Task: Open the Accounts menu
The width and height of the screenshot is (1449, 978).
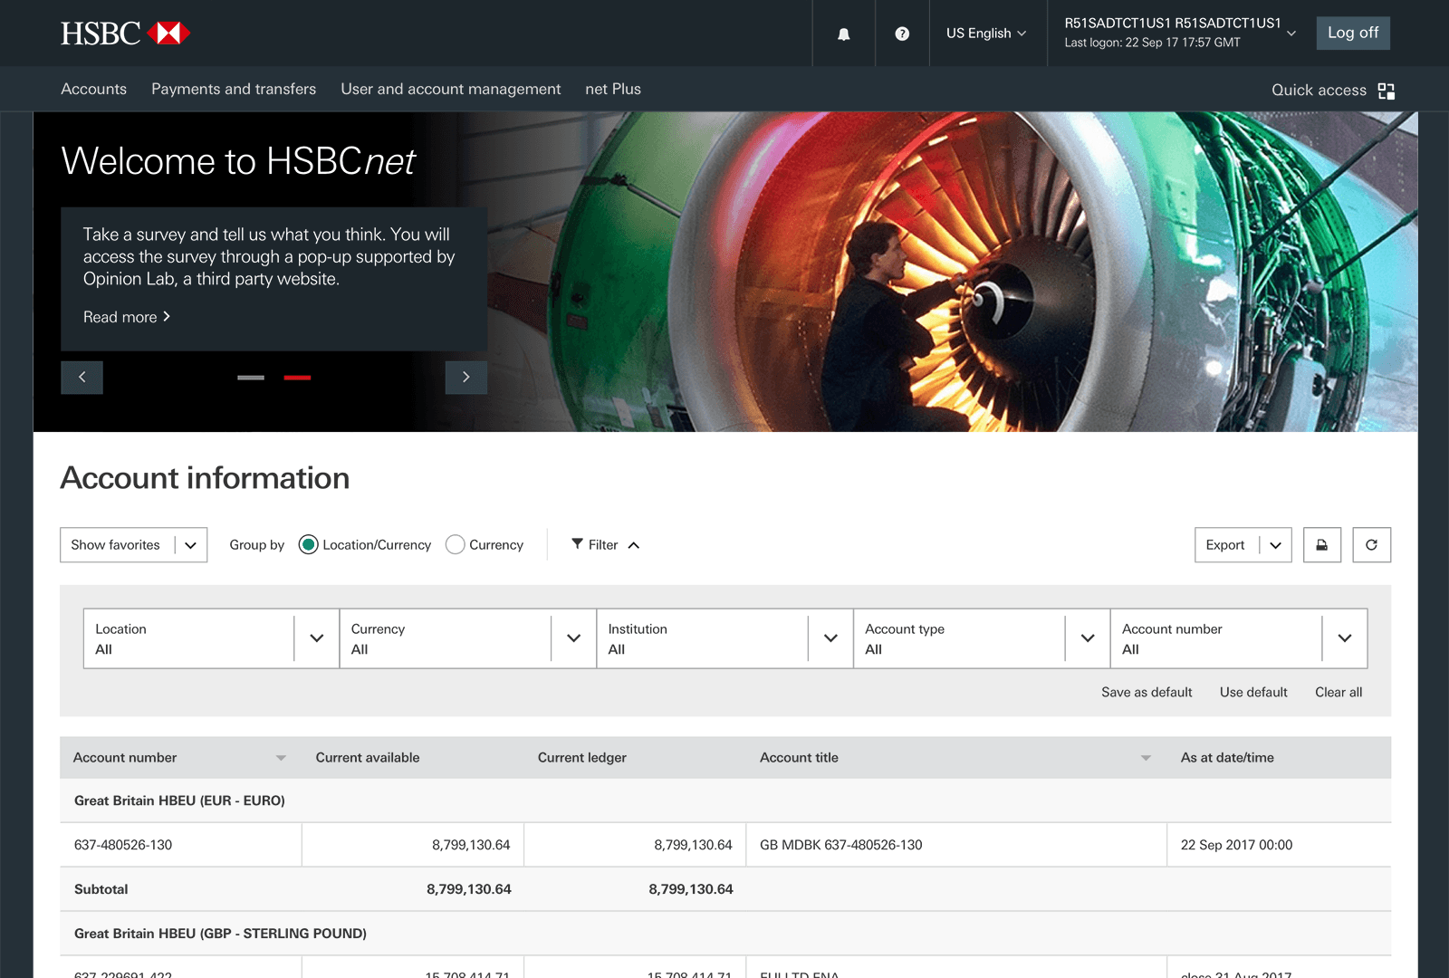Action: pos(93,89)
